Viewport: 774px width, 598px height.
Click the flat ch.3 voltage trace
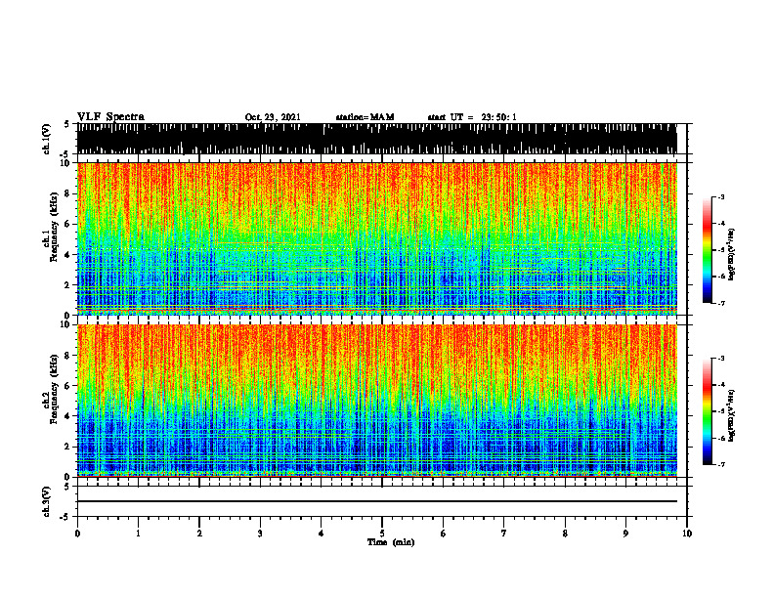tap(377, 501)
